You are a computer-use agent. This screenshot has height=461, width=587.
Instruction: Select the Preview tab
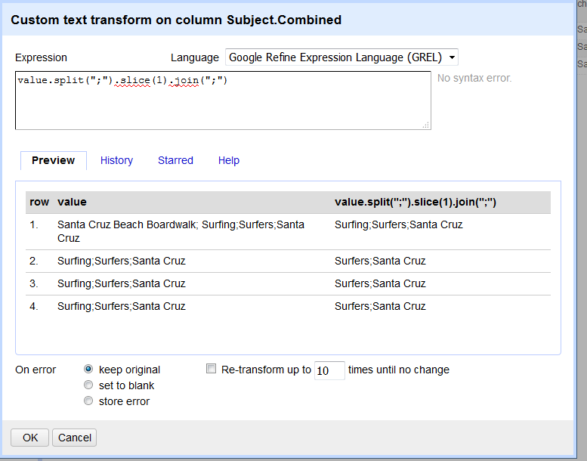54,161
